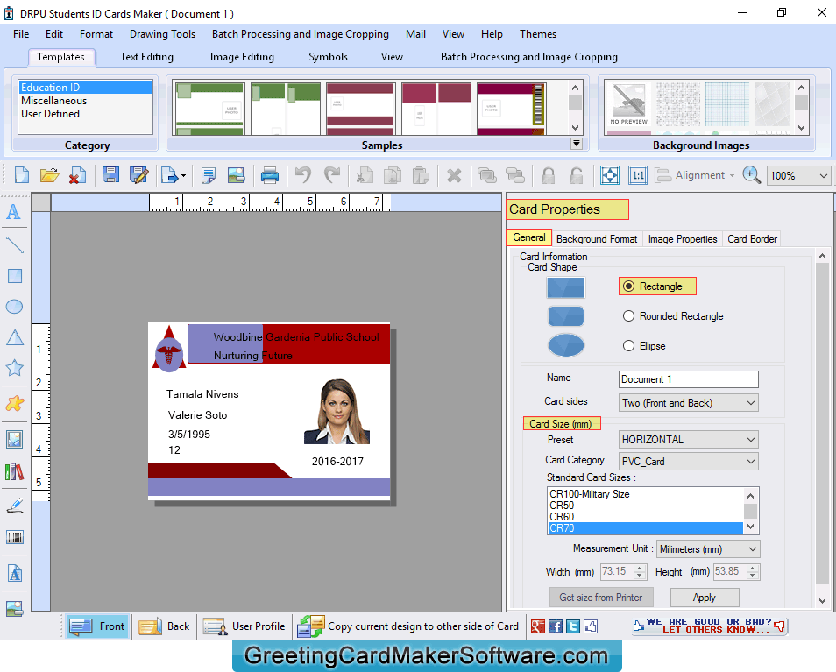Select the Text tool (letter A)
This screenshot has height=672, width=836.
(x=14, y=212)
